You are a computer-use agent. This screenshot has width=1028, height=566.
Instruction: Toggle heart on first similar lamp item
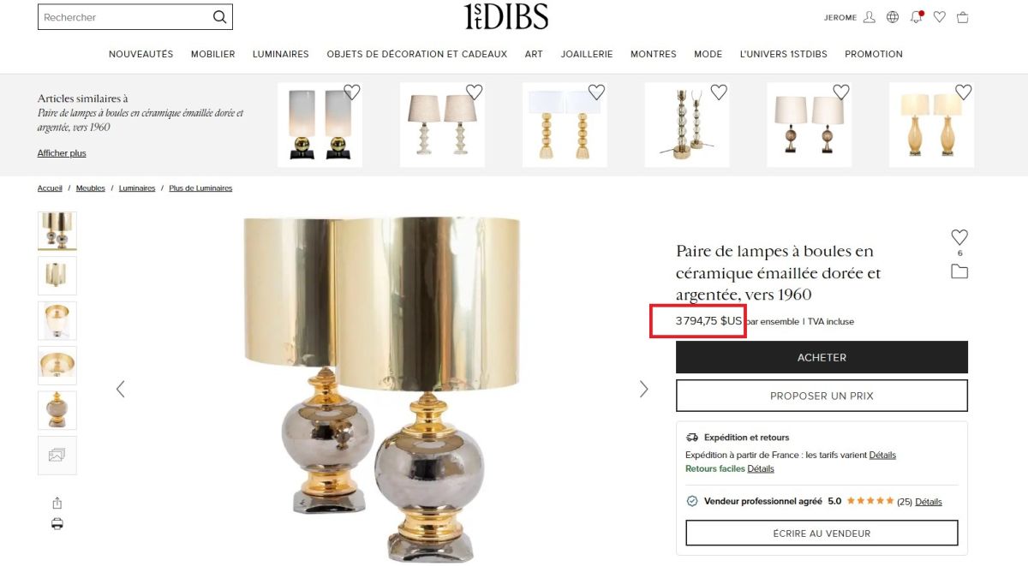tap(352, 92)
